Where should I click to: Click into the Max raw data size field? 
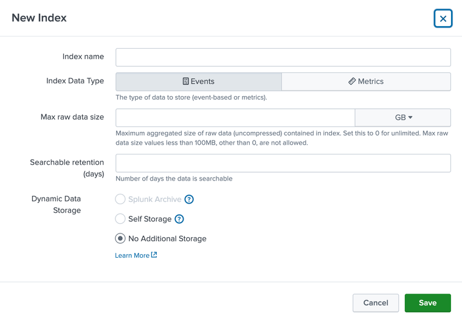(x=235, y=117)
